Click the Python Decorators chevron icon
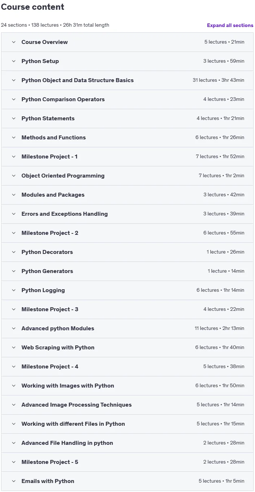 tap(14, 252)
